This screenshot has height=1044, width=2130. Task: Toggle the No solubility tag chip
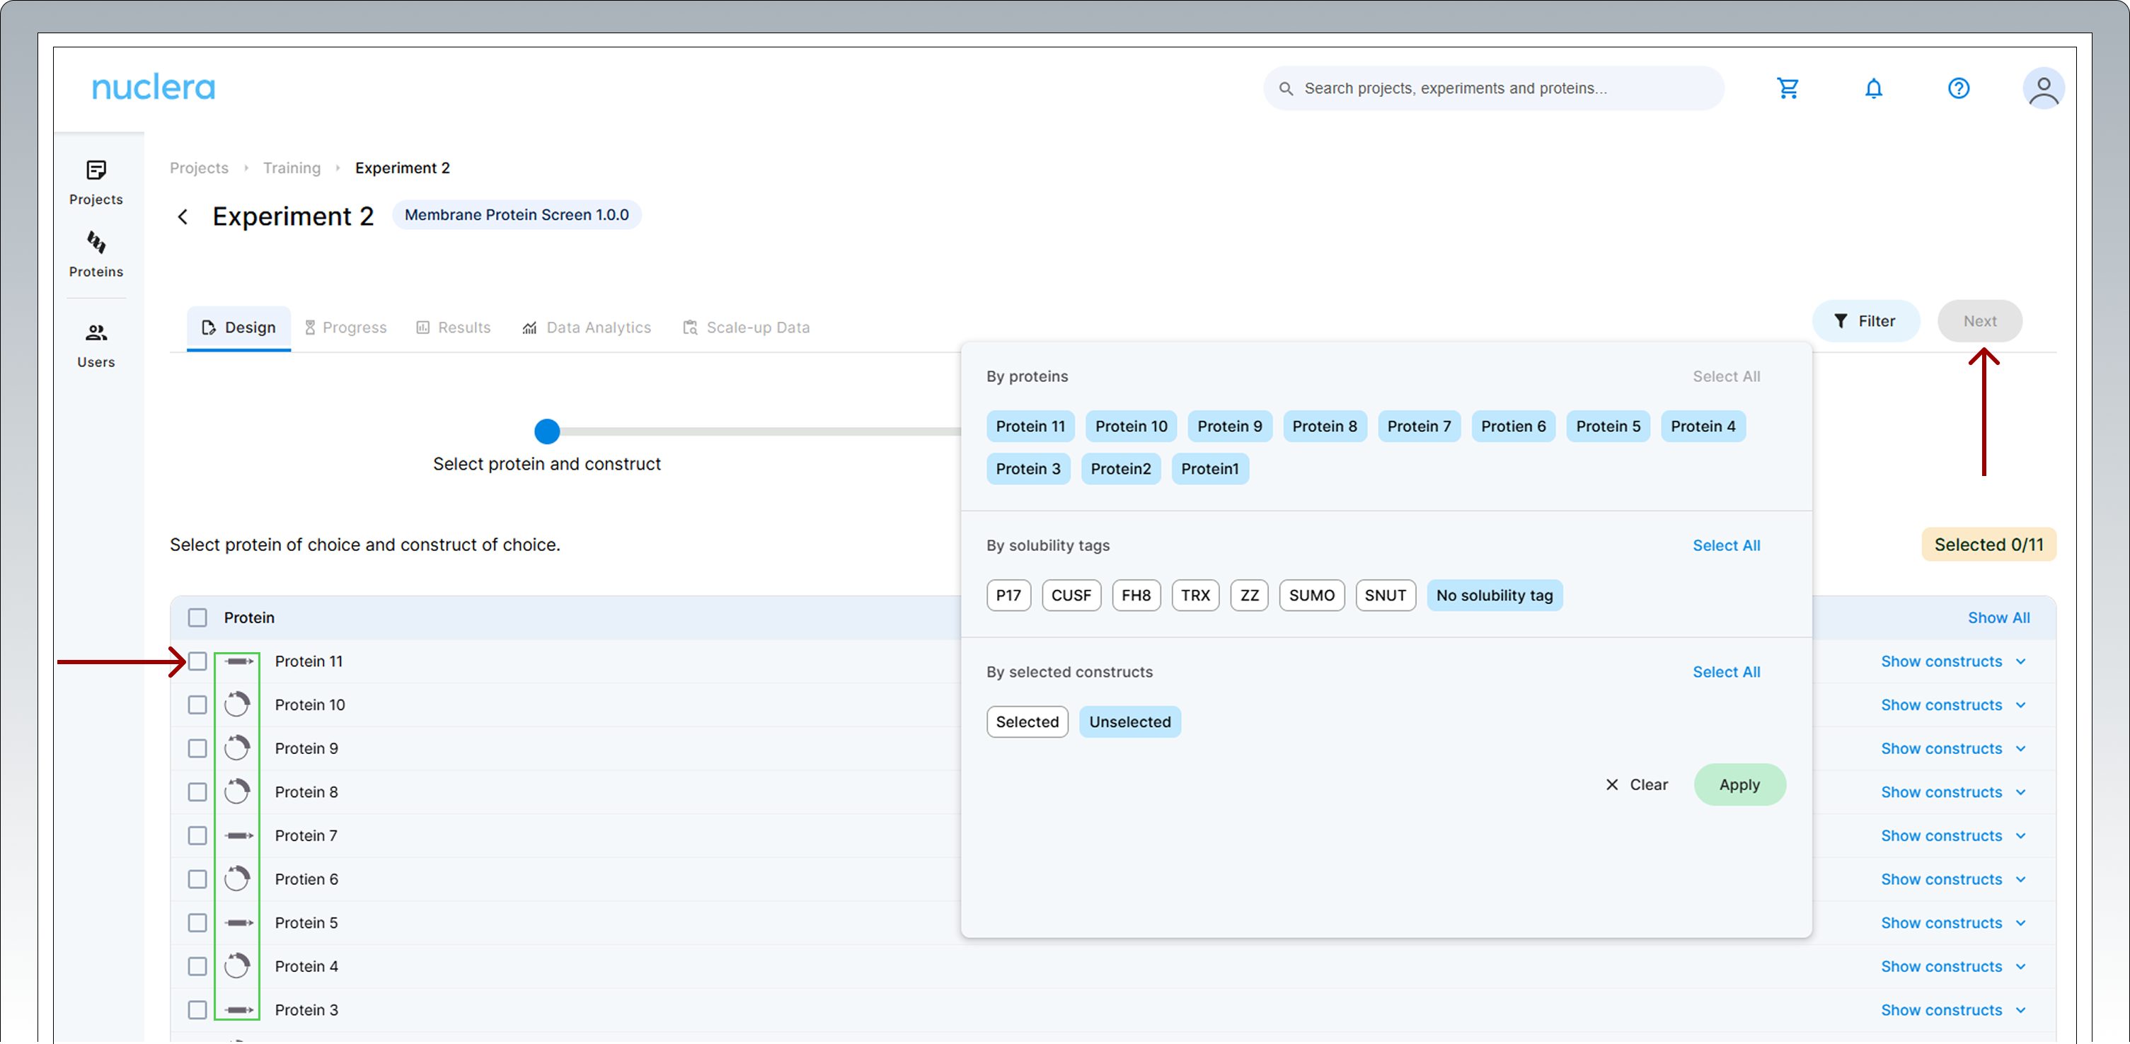pyautogui.click(x=1494, y=595)
